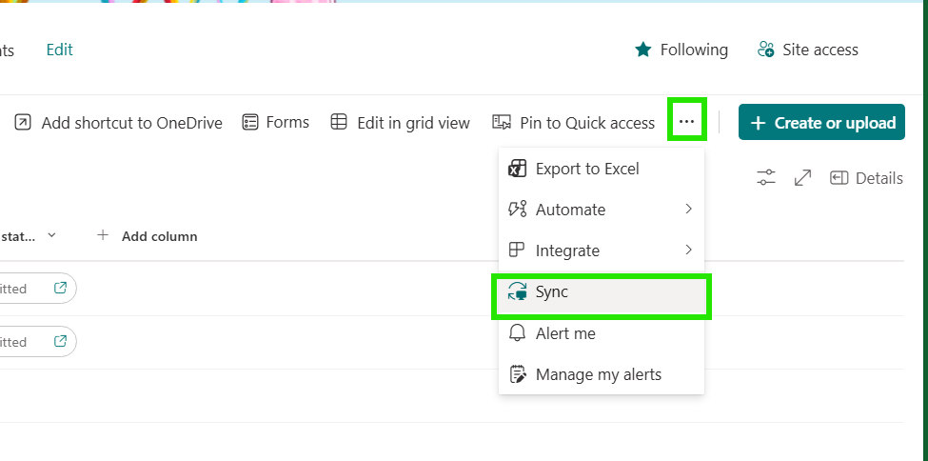Screen dimensions: 928x461
Task: Click the Edit link
Action: [x=60, y=50]
